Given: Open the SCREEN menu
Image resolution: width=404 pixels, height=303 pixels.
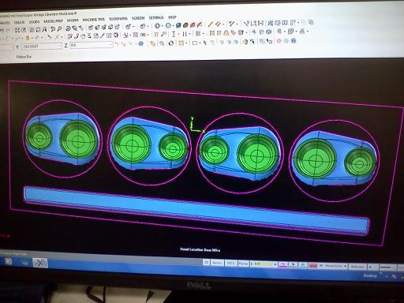Looking at the screenshot, I should [x=138, y=18].
